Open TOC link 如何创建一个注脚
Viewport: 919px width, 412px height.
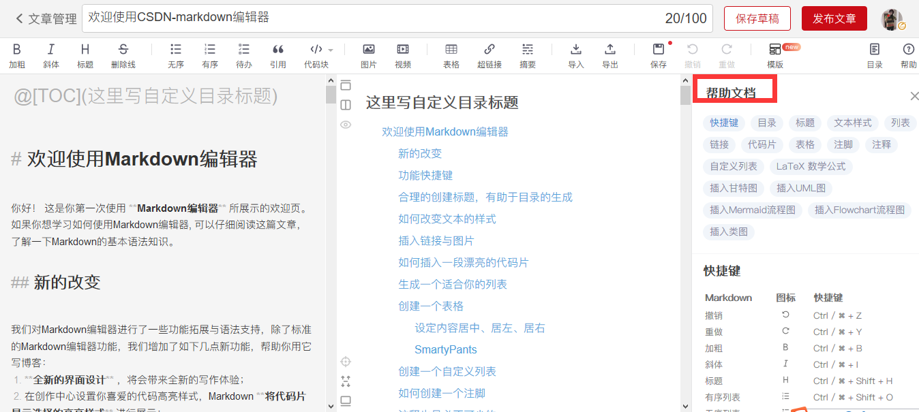[x=442, y=394]
